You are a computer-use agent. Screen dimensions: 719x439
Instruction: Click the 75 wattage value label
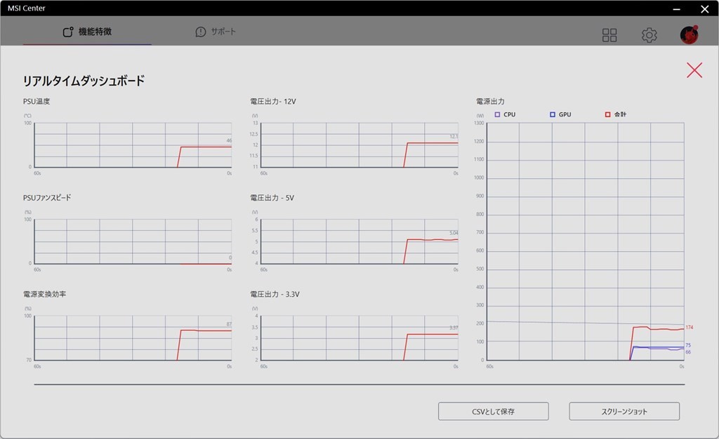688,345
